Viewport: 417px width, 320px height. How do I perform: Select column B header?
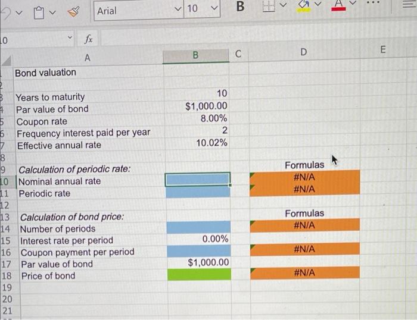point(195,55)
